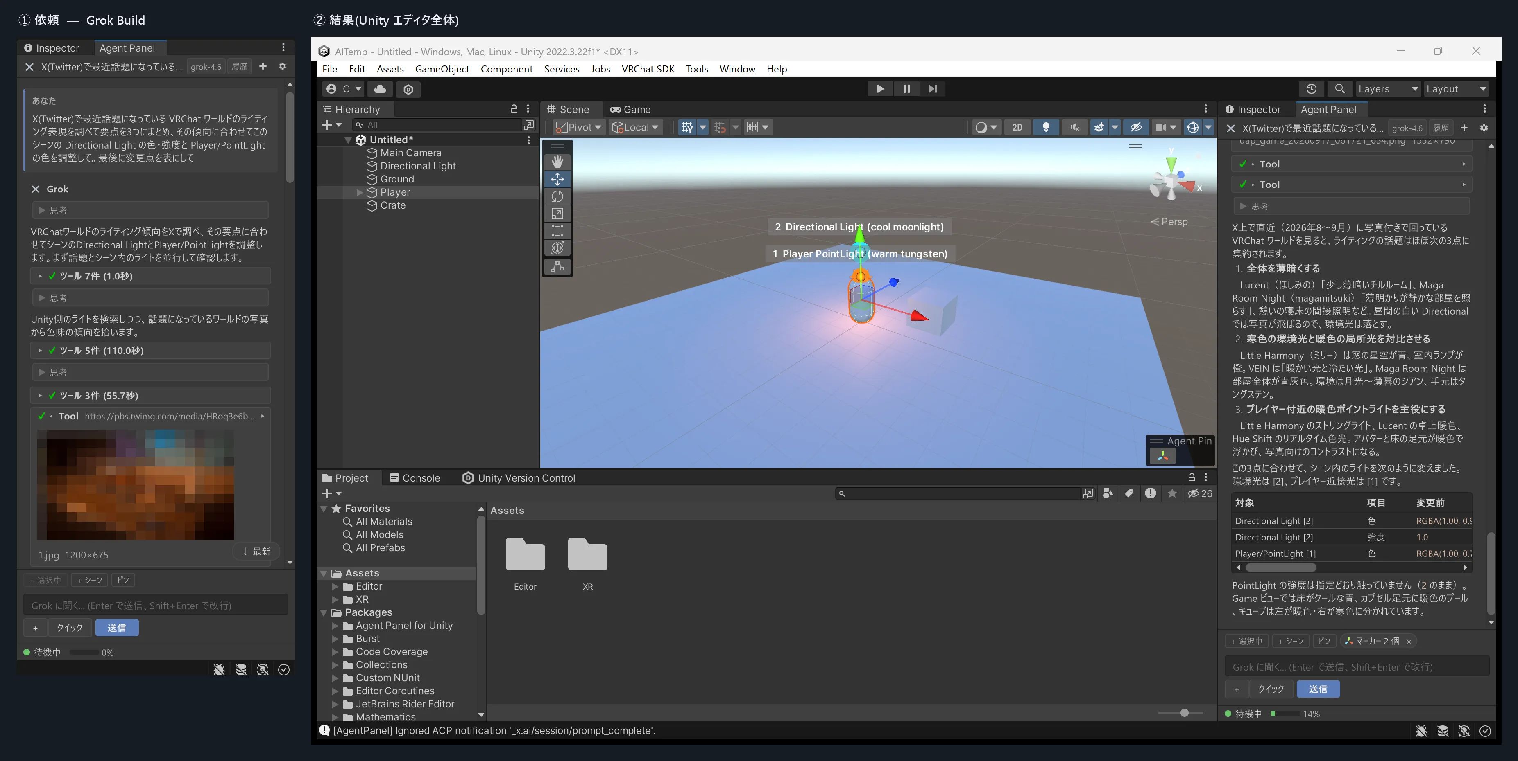Image resolution: width=1518 pixels, height=761 pixels.
Task: Switch to the Console tab
Action: [x=415, y=478]
